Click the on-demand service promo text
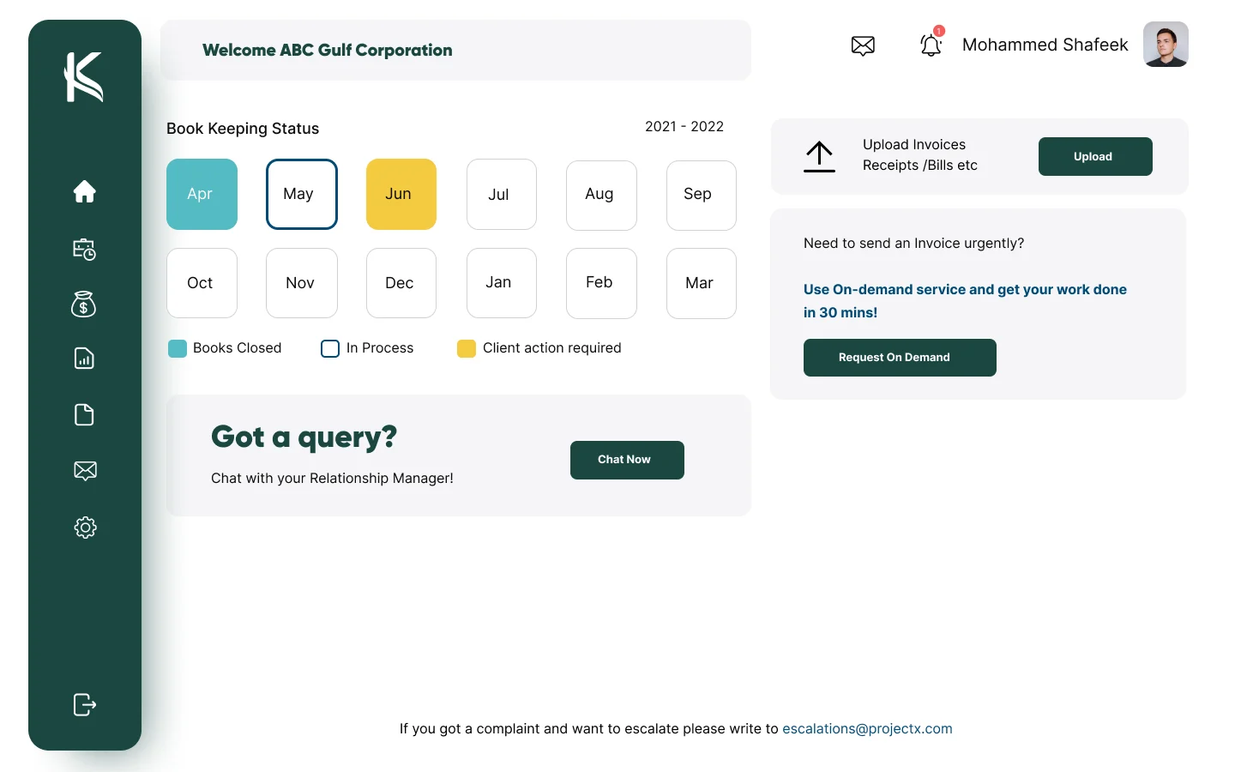The width and height of the screenshot is (1235, 772). 965,301
